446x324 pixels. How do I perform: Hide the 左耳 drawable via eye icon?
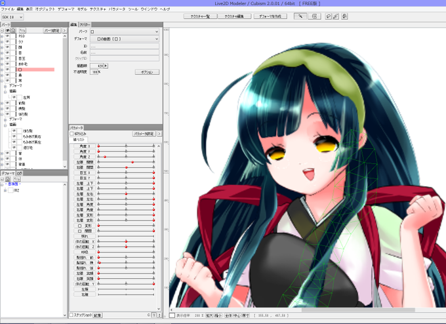tap(14, 97)
